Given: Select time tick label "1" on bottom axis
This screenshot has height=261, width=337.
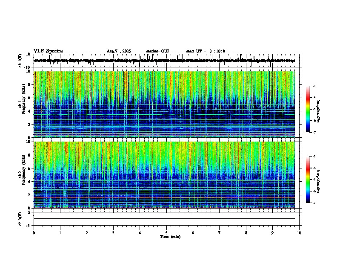Looking at the screenshot, I should (60, 233).
